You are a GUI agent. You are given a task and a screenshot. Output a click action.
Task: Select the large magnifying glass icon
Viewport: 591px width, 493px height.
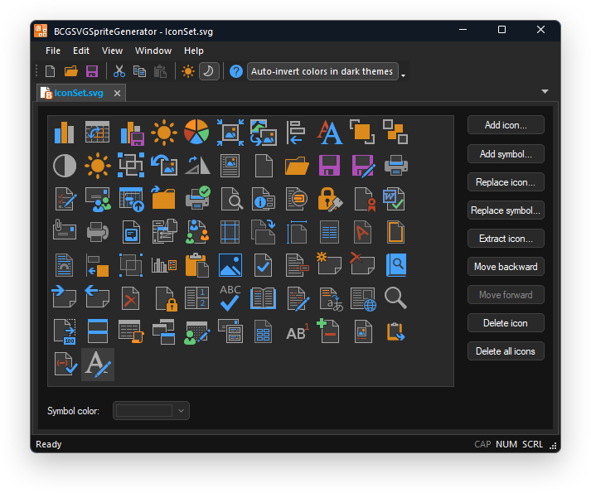tap(395, 298)
